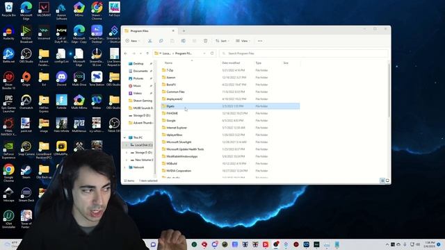Select Steam desktop shortcut
The height and width of the screenshot is (250, 445).
tap(26, 172)
